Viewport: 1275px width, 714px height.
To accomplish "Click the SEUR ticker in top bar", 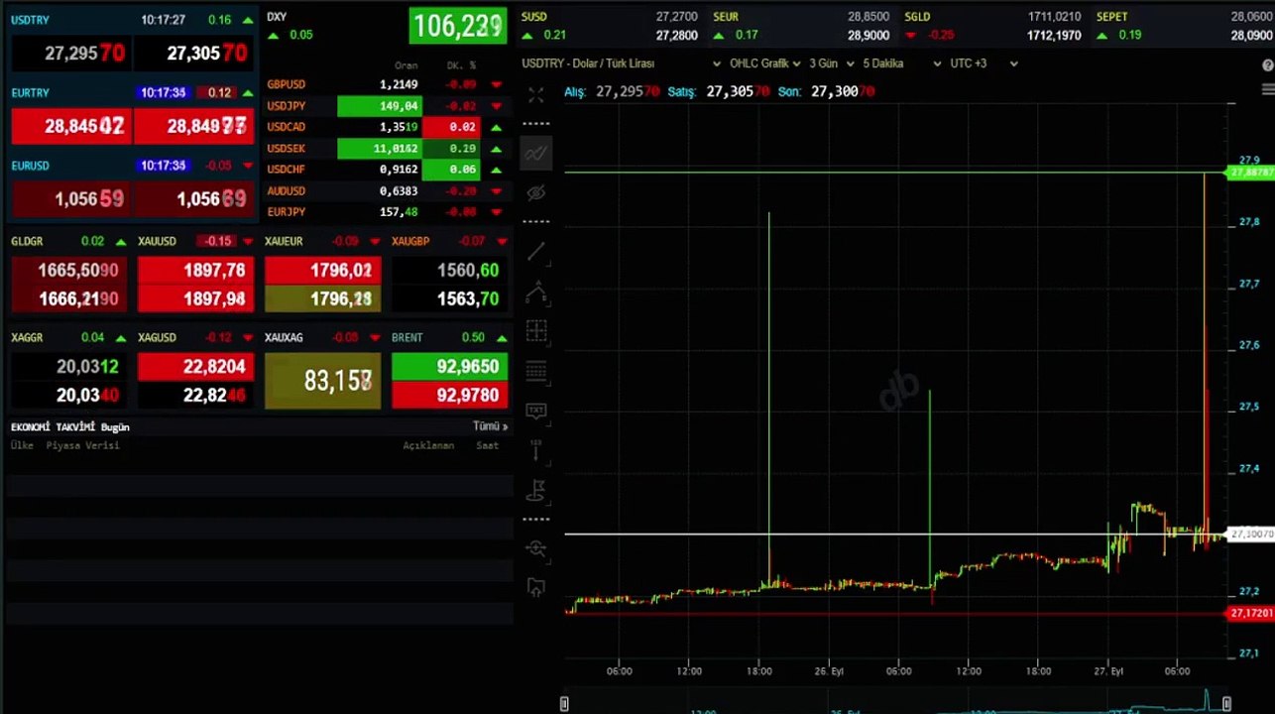I will [x=801, y=26].
